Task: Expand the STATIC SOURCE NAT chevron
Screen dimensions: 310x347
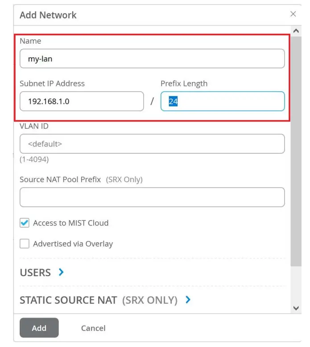Action: point(188,300)
